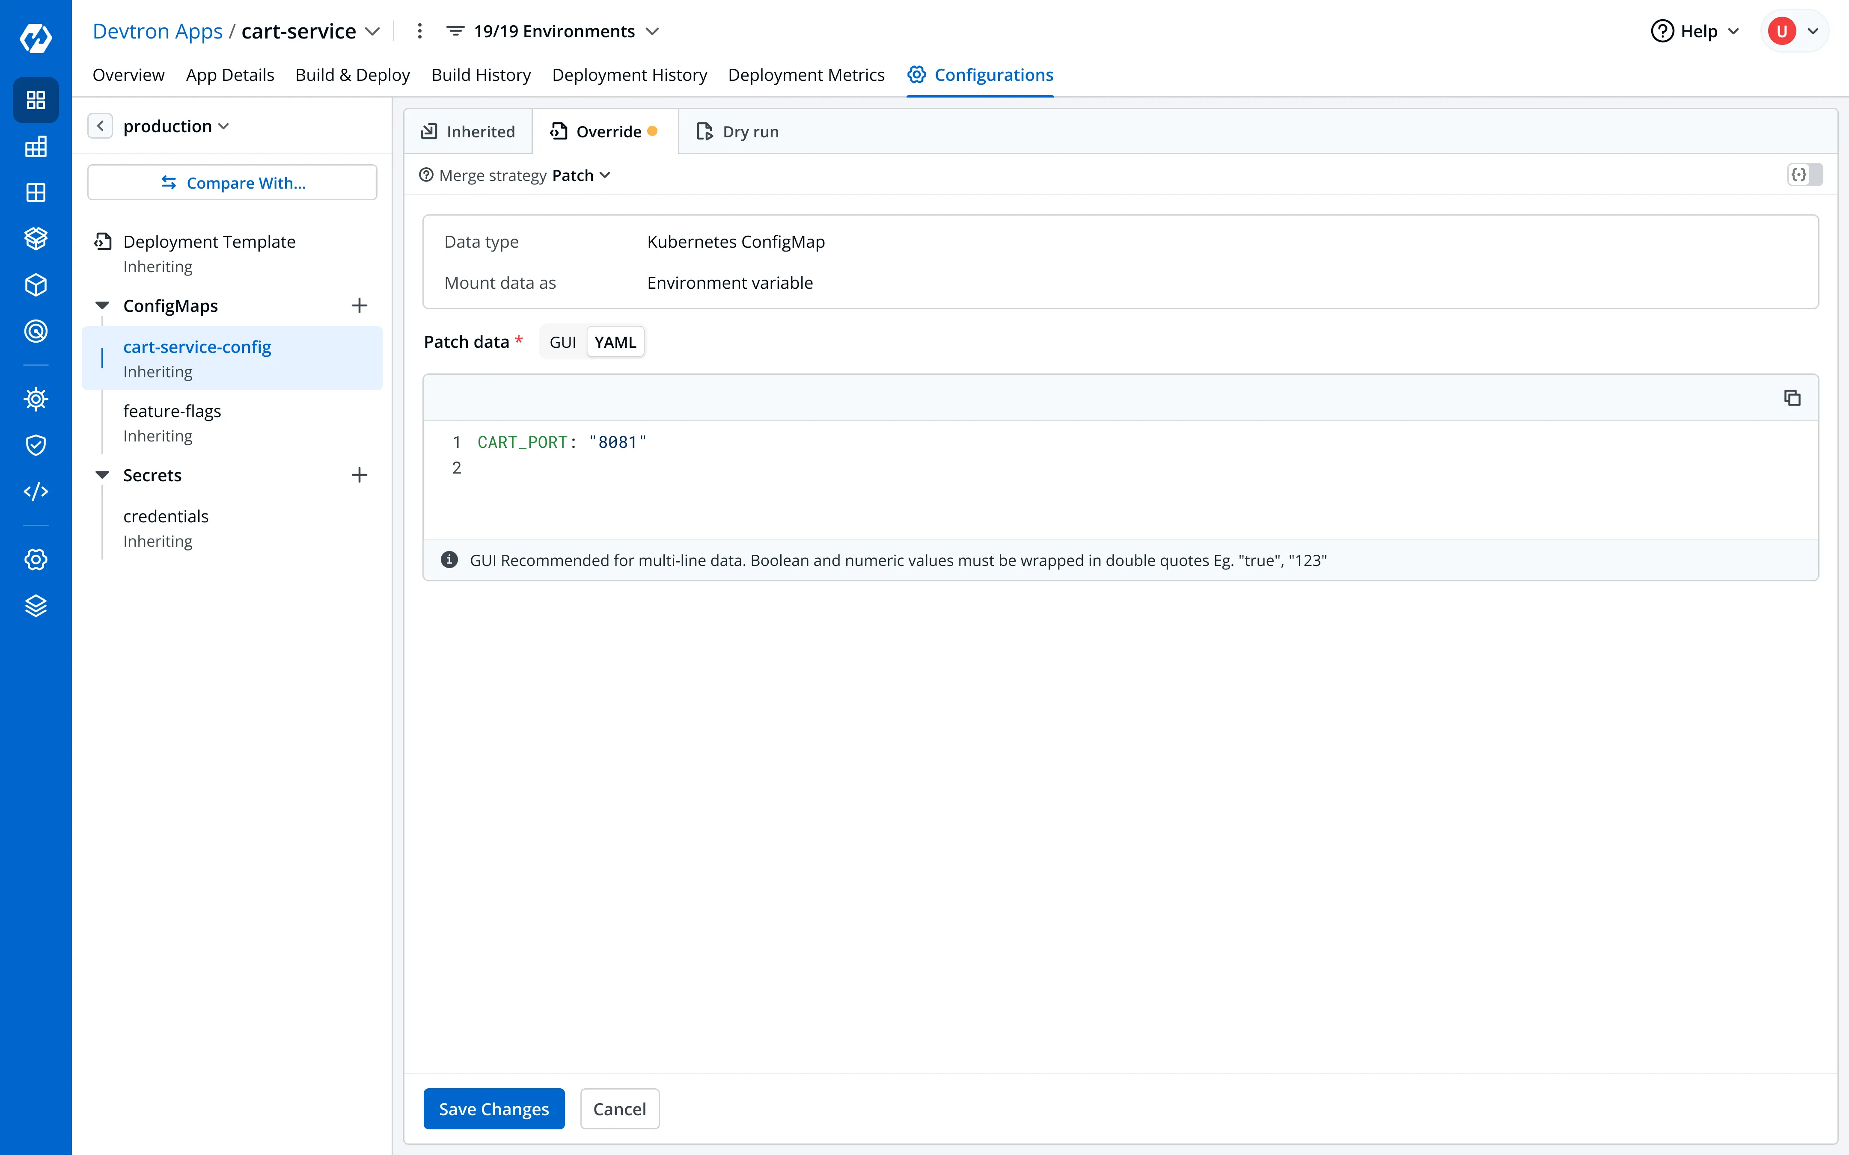Screen dimensions: 1849x1155
Task: Click the Deployment Template file icon
Action: [x=103, y=241]
